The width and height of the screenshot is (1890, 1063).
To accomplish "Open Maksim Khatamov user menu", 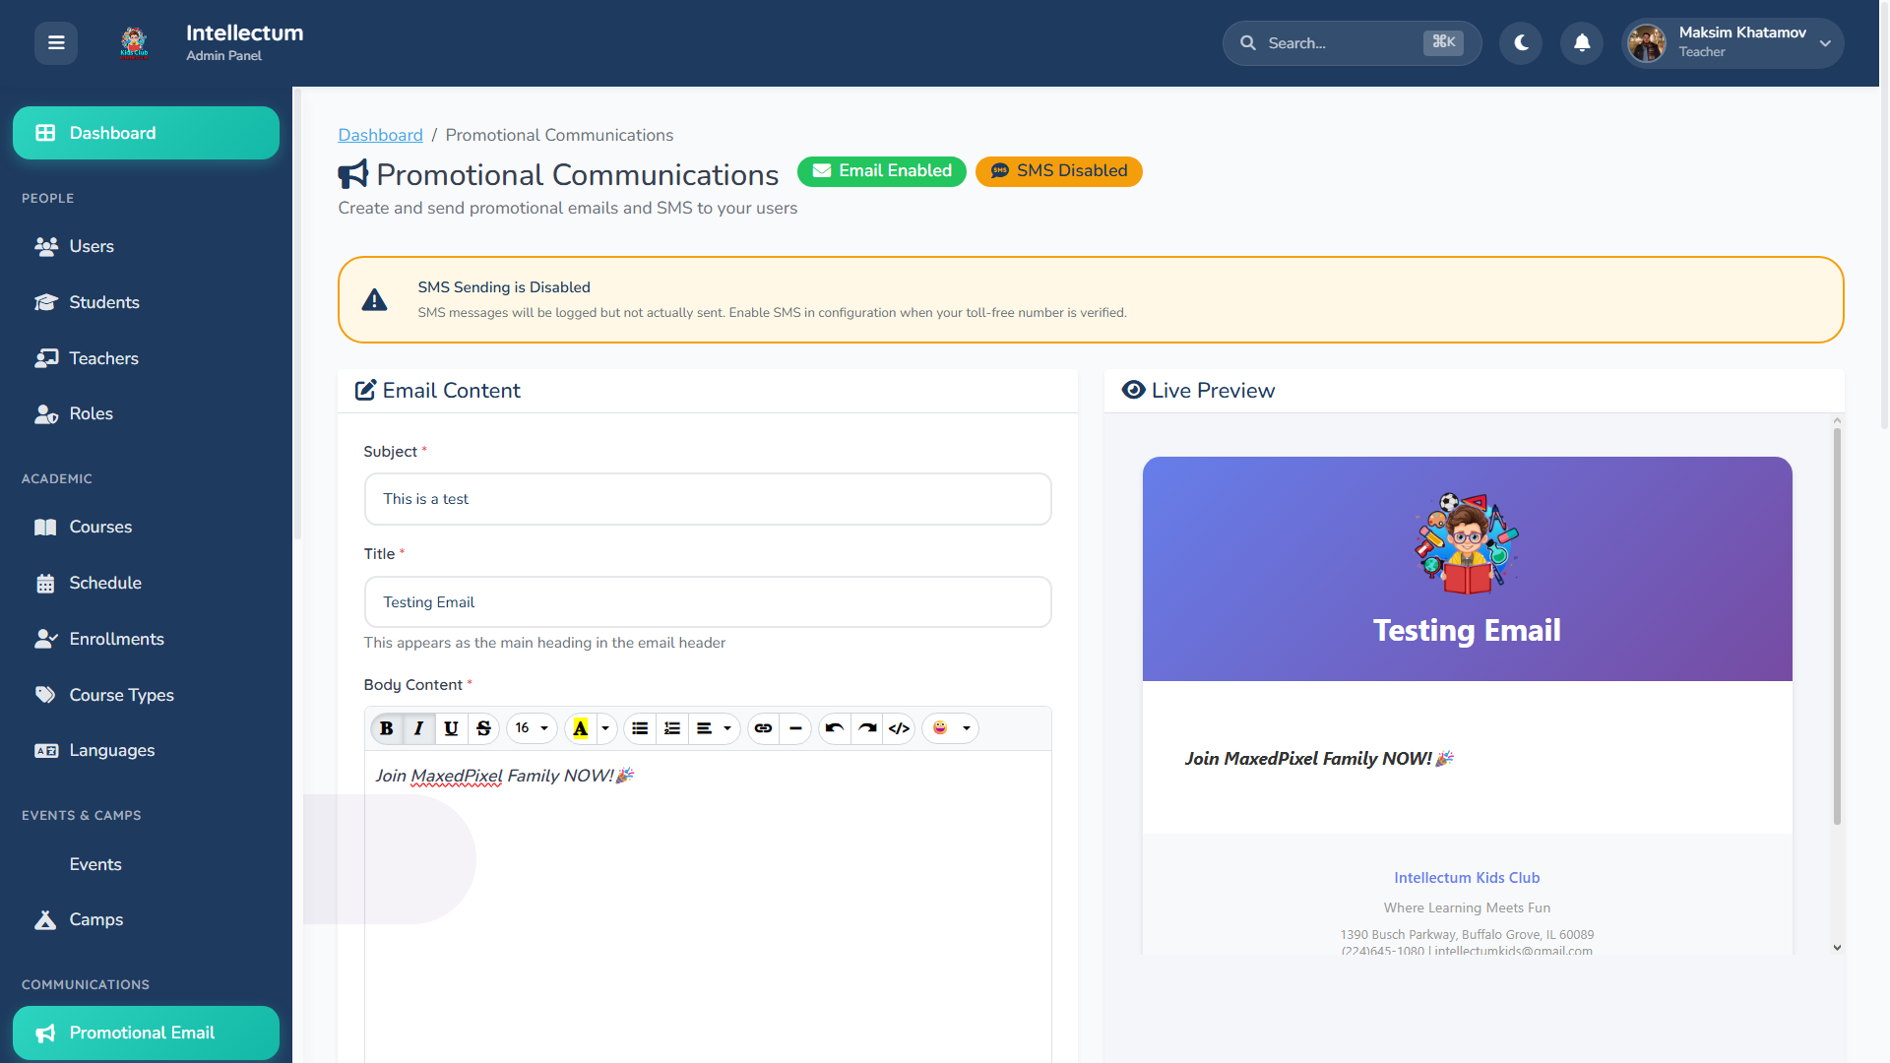I will pyautogui.click(x=1732, y=43).
